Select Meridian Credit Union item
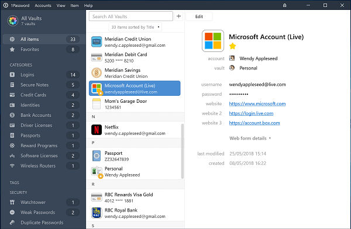The image size is (351, 229). [x=135, y=42]
